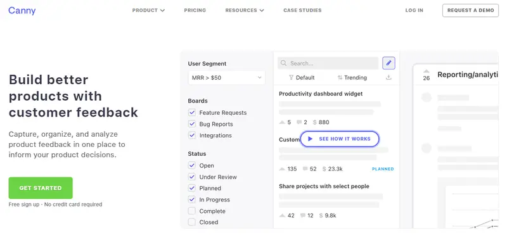Upvote Productivity dashboard widget with triangle
Image resolution: width=507 pixels, height=235 pixels.
tap(282, 122)
